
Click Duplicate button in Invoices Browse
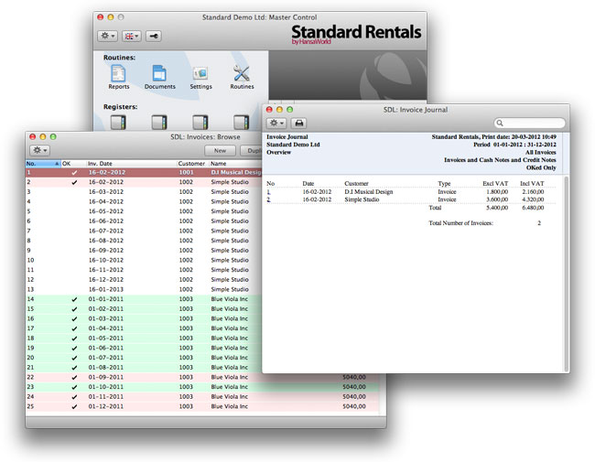coord(251,151)
